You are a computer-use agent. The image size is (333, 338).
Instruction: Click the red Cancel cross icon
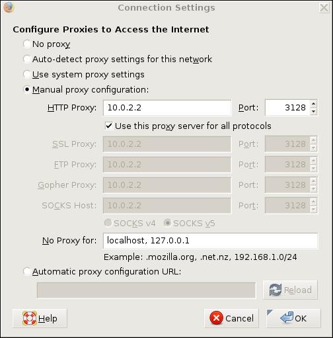216,318
